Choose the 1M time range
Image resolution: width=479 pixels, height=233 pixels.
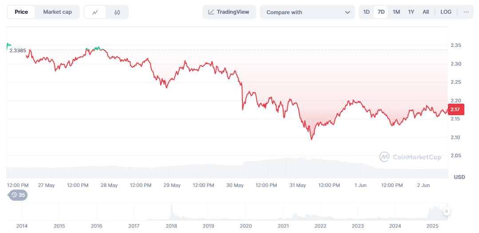click(396, 12)
